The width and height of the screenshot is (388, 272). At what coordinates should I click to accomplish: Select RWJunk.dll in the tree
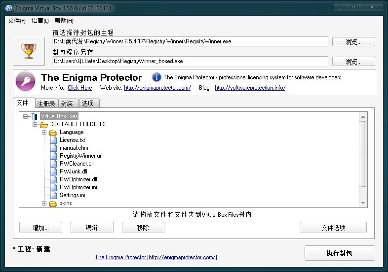[74, 171]
